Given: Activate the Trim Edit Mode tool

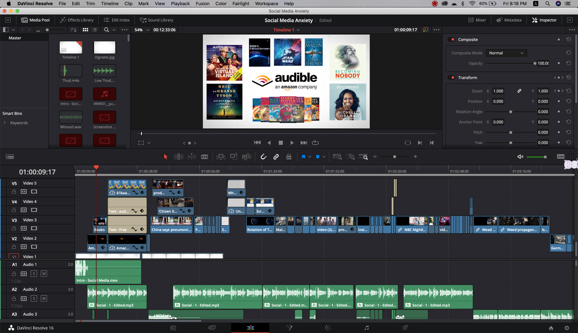Looking at the screenshot, I should click(x=178, y=157).
